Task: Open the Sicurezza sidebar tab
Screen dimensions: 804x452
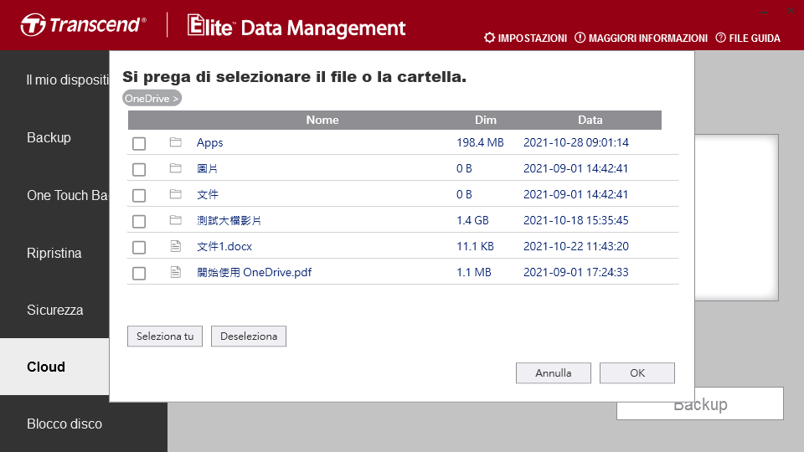Action: (54, 310)
